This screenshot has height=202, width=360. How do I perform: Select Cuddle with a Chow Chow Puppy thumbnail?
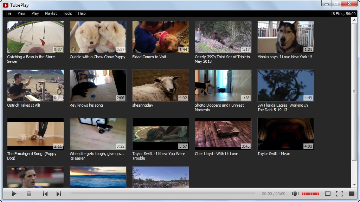click(98, 37)
